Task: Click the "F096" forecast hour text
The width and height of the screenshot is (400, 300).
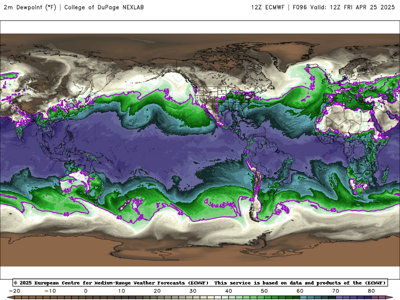Action: pyautogui.click(x=299, y=7)
